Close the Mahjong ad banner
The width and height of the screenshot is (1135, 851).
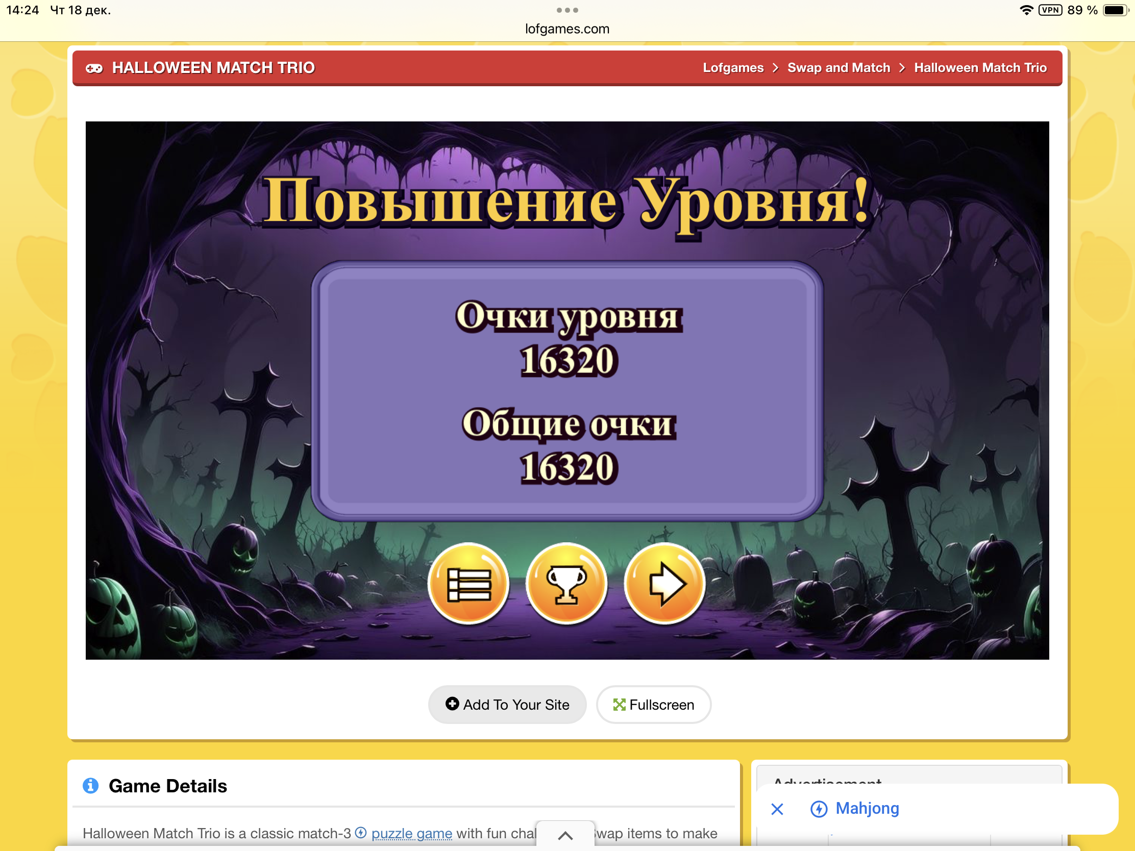click(x=777, y=809)
